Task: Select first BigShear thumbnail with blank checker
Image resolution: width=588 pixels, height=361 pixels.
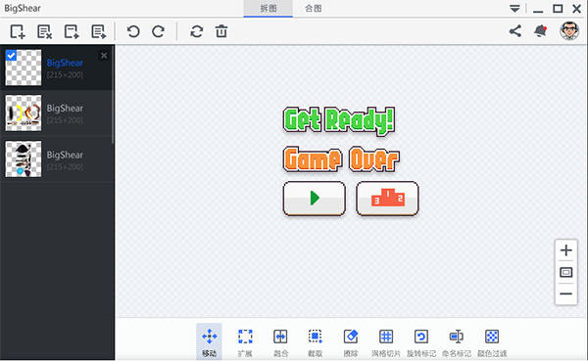Action: [x=24, y=68]
